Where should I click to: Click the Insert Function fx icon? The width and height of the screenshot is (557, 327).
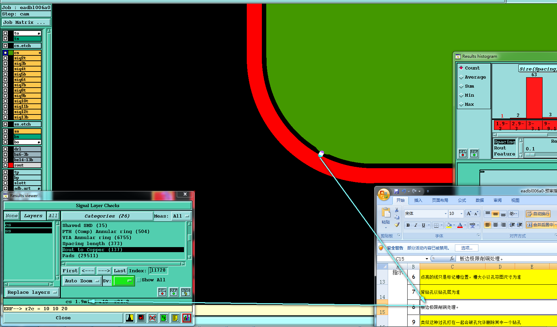click(452, 259)
